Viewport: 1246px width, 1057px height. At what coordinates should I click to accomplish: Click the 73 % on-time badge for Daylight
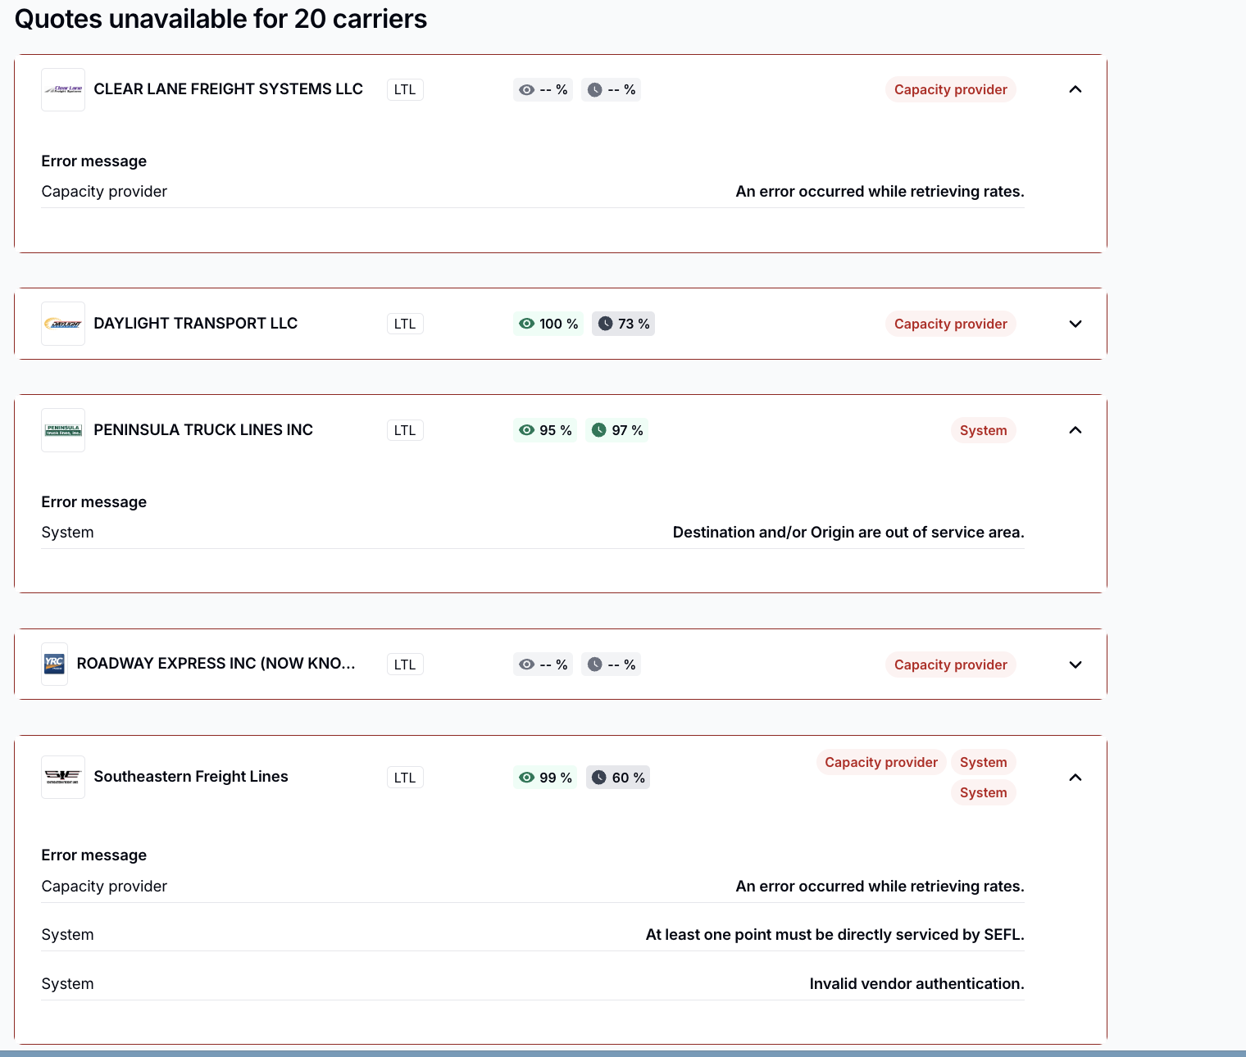click(623, 324)
